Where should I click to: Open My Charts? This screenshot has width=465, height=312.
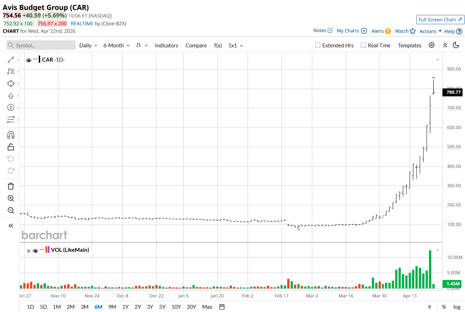(352, 31)
